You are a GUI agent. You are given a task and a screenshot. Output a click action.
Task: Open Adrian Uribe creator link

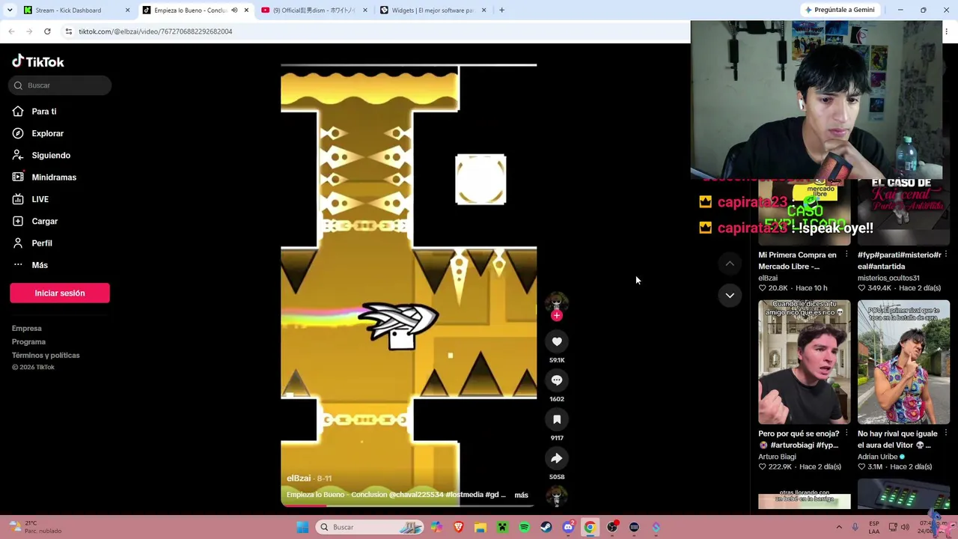[878, 457]
